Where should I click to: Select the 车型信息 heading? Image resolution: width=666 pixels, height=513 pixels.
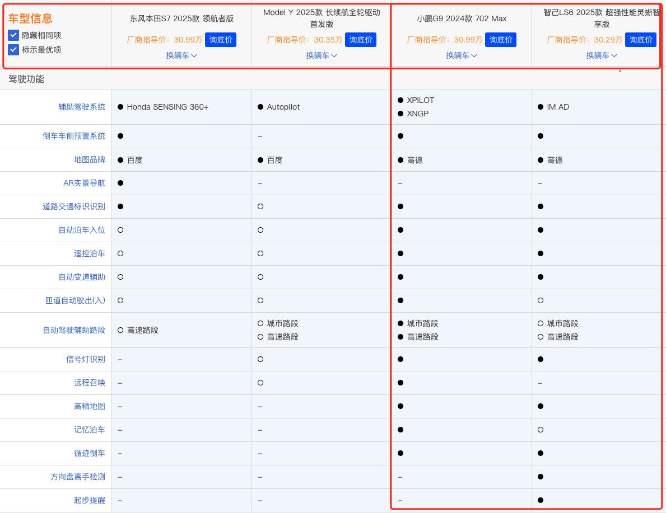click(30, 18)
